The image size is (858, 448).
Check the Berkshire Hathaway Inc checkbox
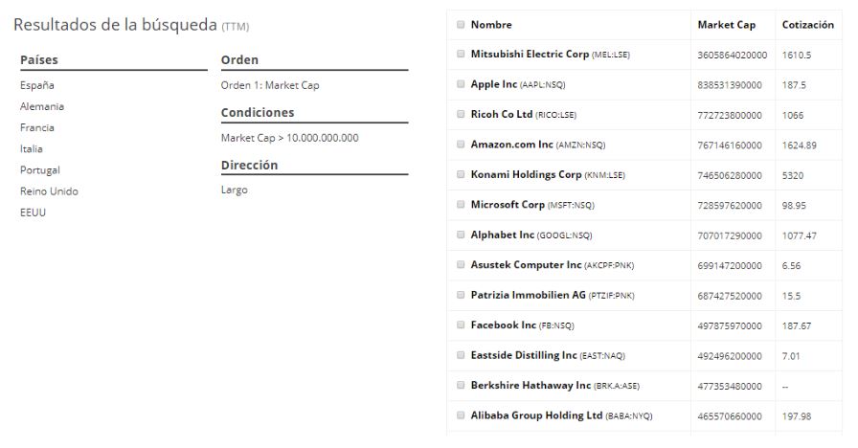(x=461, y=385)
